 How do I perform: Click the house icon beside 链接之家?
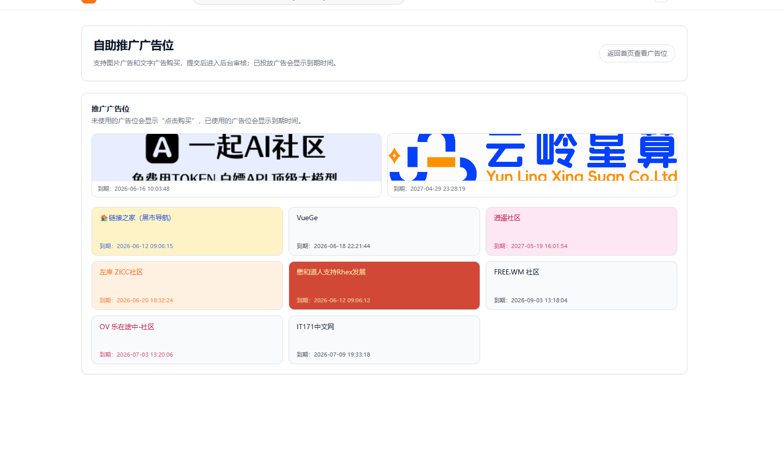coord(104,218)
